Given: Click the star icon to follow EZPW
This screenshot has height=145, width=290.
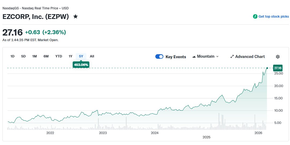Looking at the screenshot, I should [75, 17].
